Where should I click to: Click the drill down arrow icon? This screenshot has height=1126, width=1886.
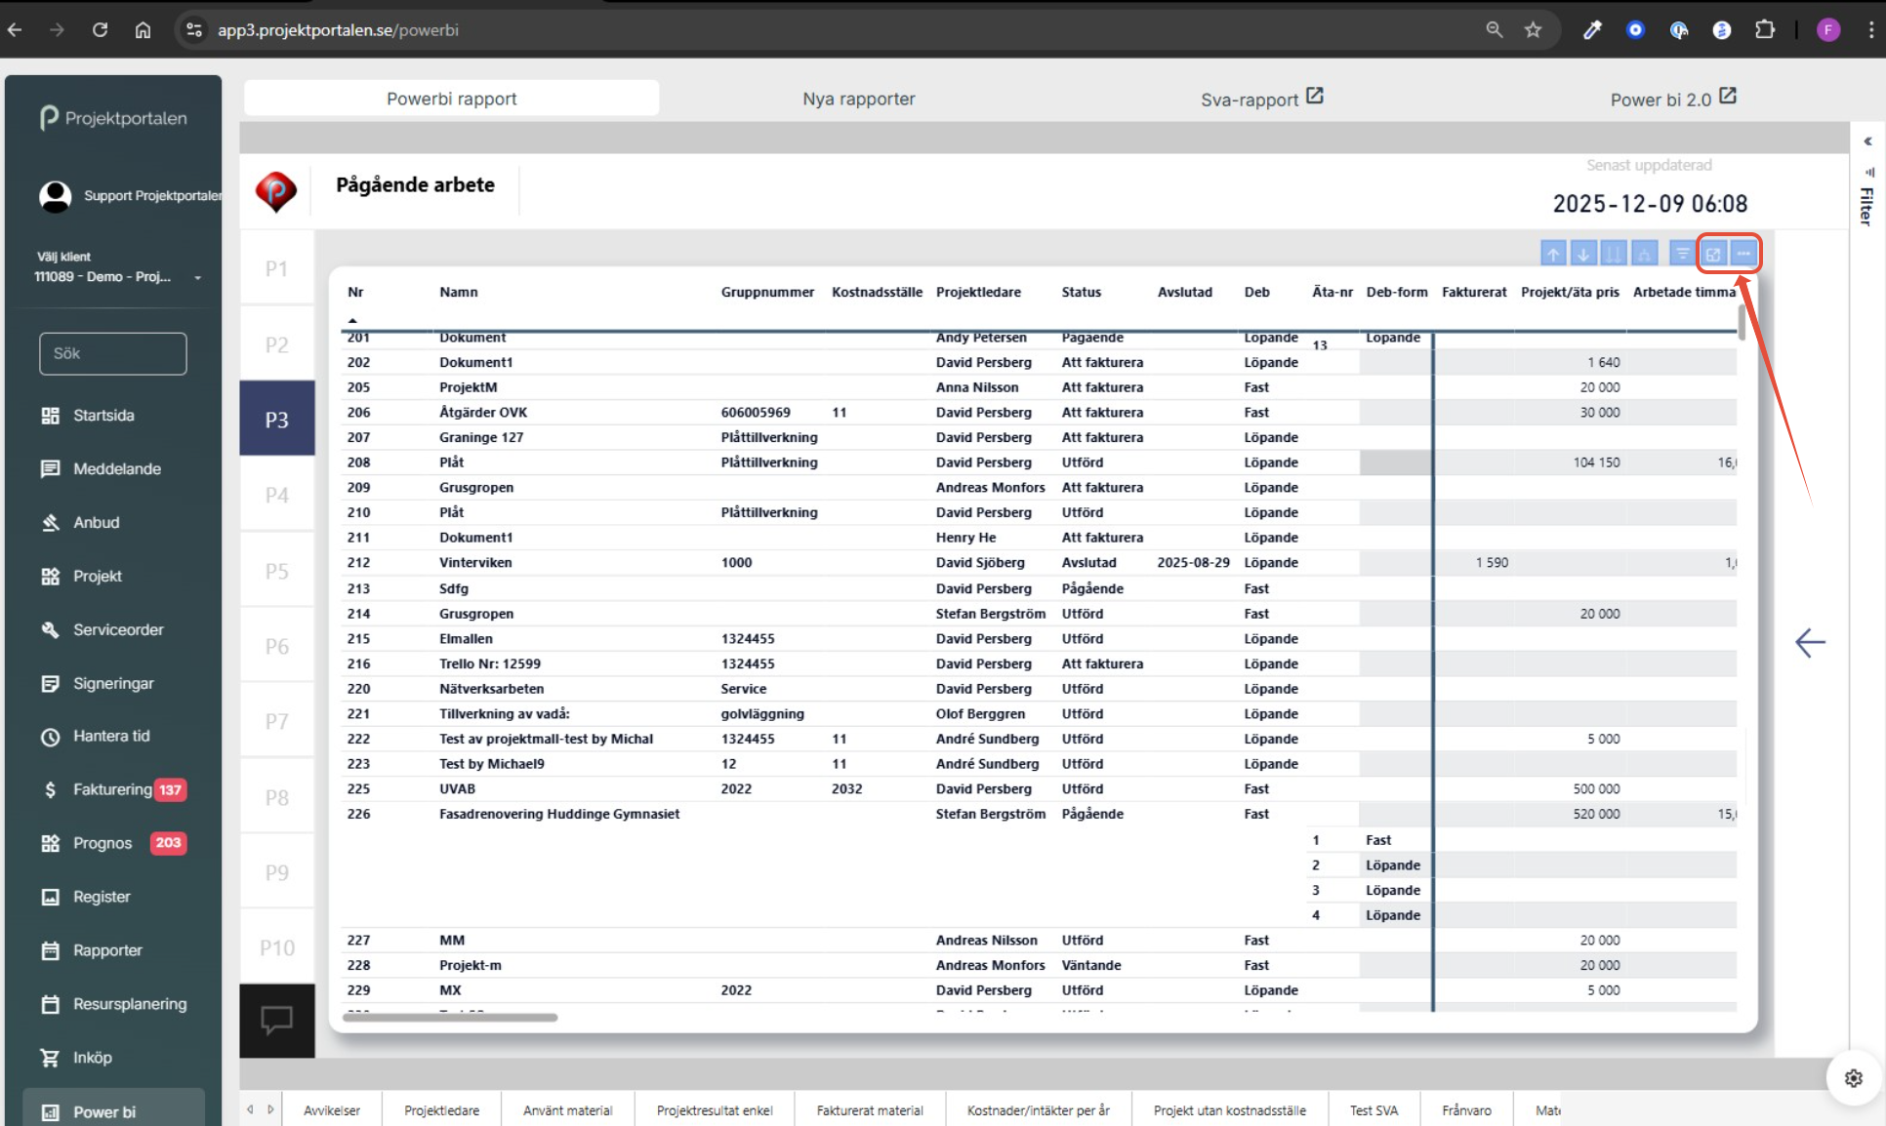click(1582, 255)
